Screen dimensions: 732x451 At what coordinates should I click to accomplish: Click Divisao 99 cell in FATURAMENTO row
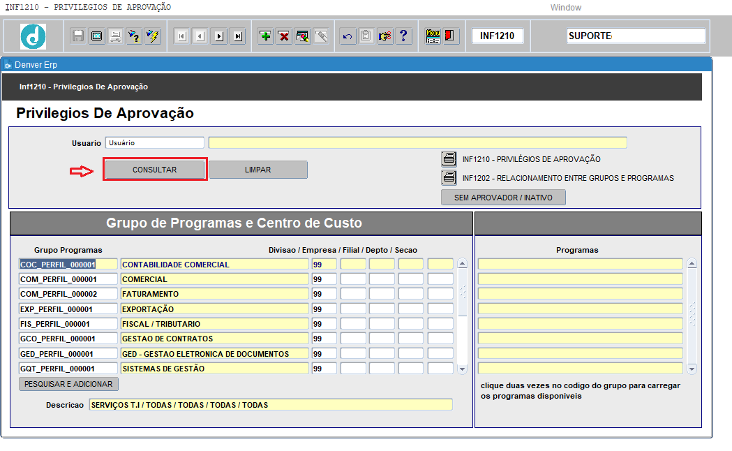324,294
